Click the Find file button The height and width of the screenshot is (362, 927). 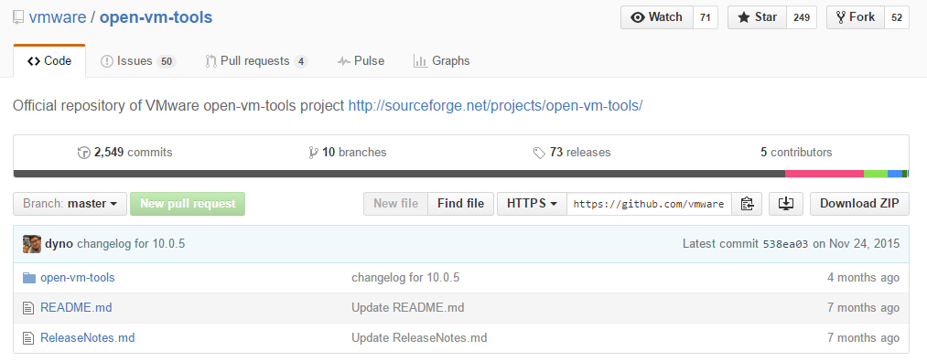tap(460, 204)
